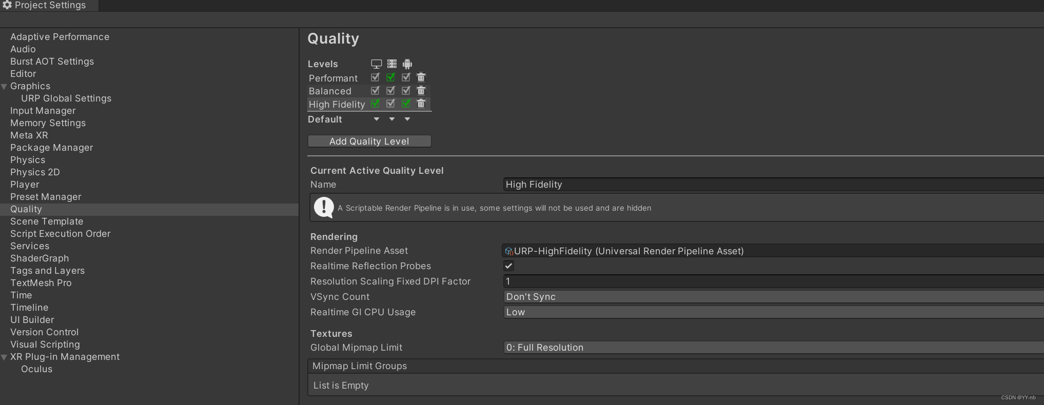Open Input Manager settings
Screen dimensions: 1044x405
pos(43,111)
